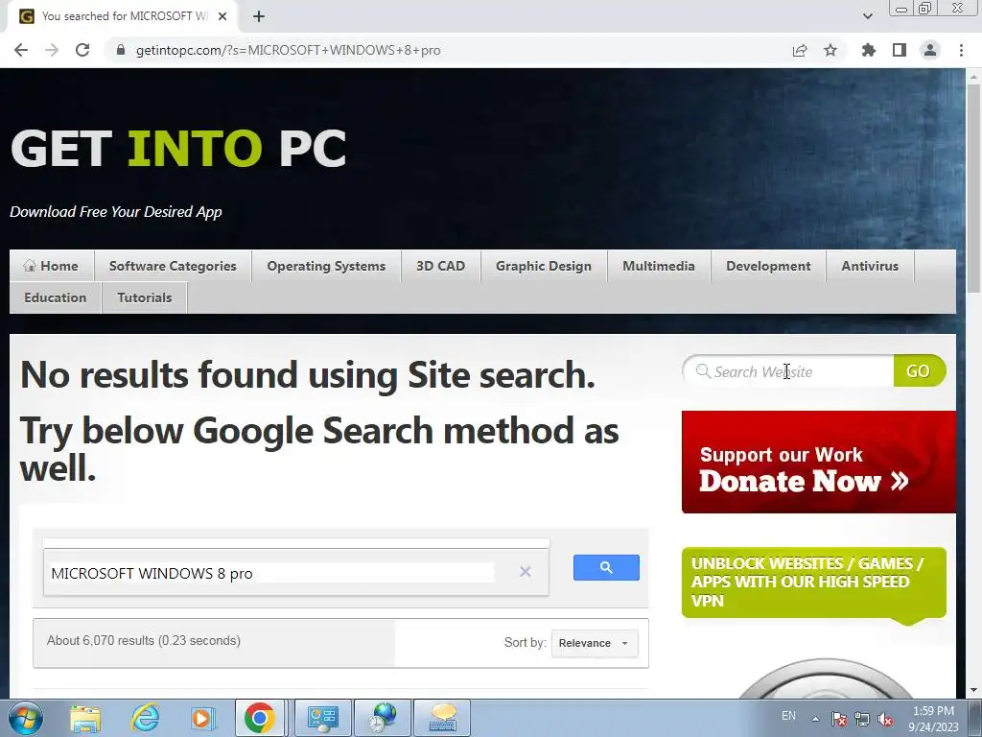
Task: Open the Chrome three-dot menu
Action: (x=961, y=50)
